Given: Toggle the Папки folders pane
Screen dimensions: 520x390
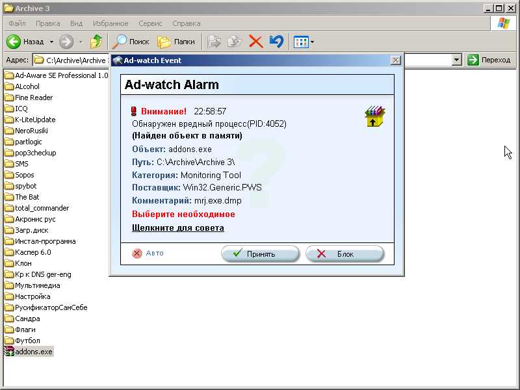Looking at the screenshot, I should [175, 42].
